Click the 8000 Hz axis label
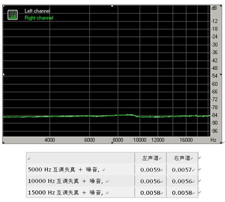This screenshot has width=225, height=202. (x=118, y=140)
